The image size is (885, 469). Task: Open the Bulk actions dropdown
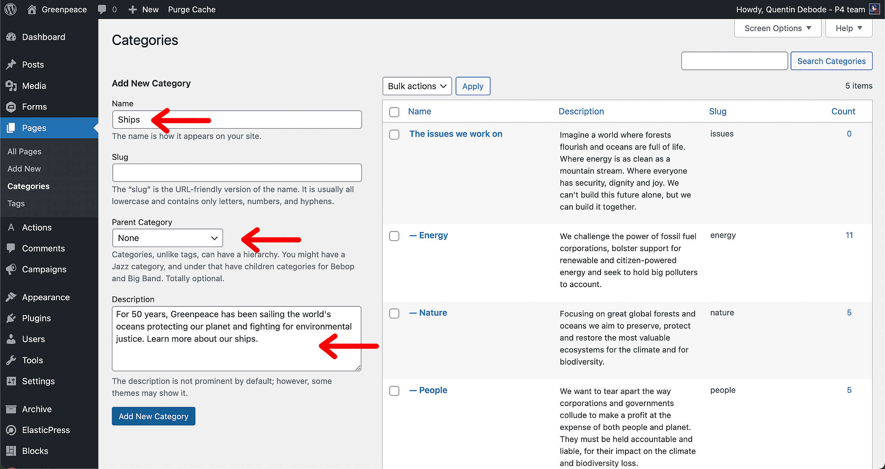417,86
